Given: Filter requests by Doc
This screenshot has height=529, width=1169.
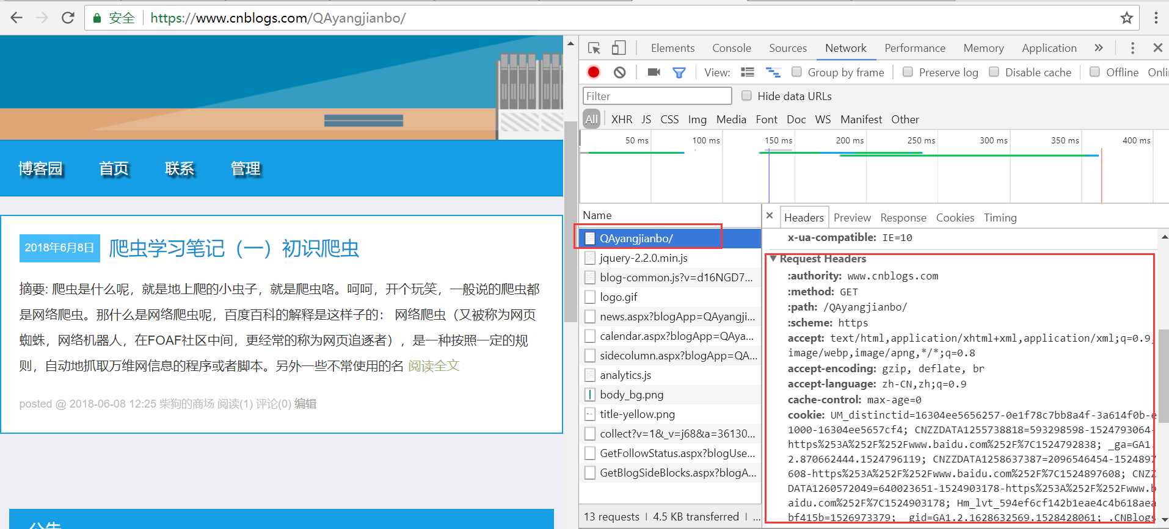Looking at the screenshot, I should 796,120.
